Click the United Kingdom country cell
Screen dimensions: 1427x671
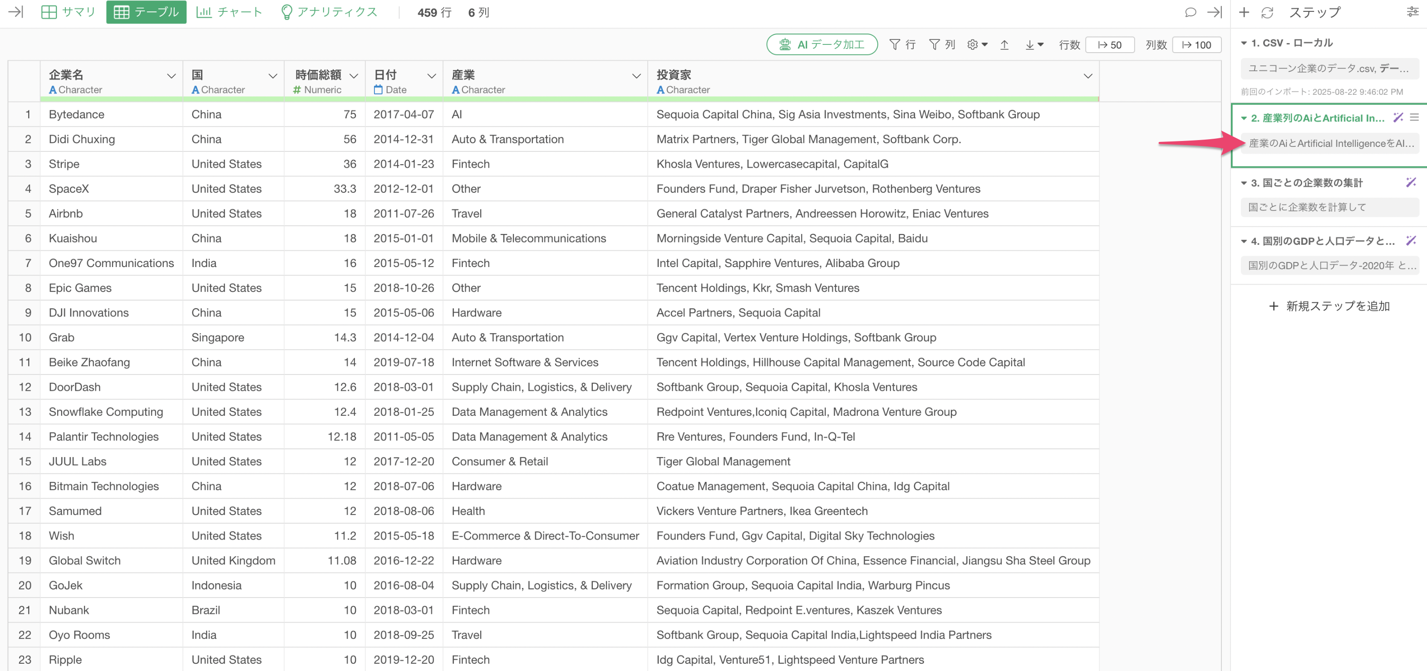(233, 560)
